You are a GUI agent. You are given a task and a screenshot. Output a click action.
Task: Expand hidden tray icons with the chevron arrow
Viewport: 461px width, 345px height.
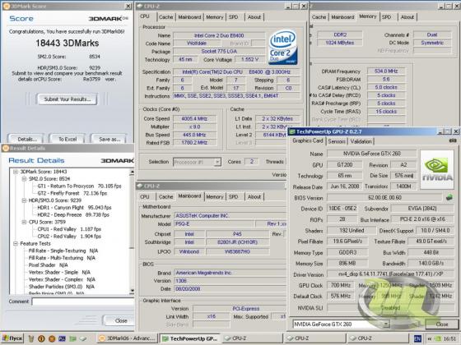click(x=430, y=338)
